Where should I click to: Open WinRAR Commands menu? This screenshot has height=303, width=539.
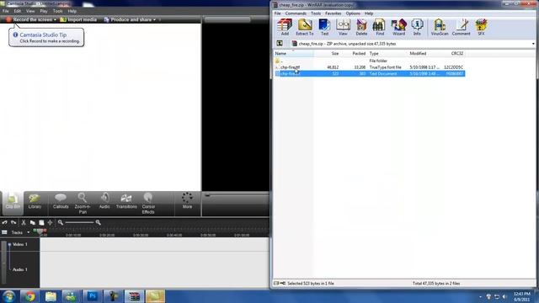tap(296, 13)
